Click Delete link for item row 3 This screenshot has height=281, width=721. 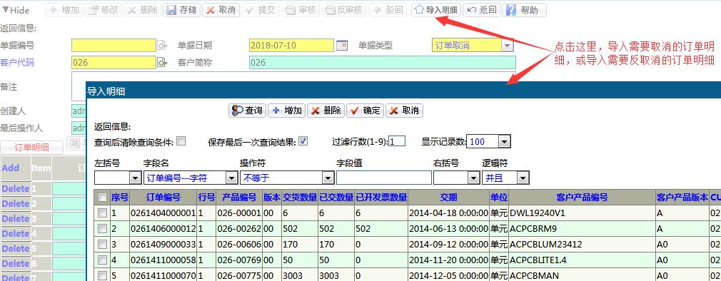[x=15, y=218]
